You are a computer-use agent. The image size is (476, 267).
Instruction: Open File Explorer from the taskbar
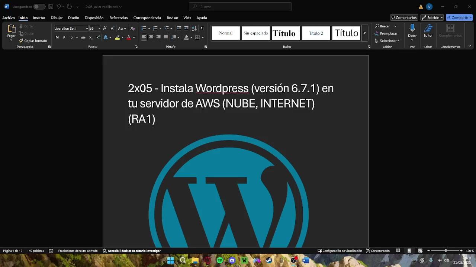click(x=195, y=260)
